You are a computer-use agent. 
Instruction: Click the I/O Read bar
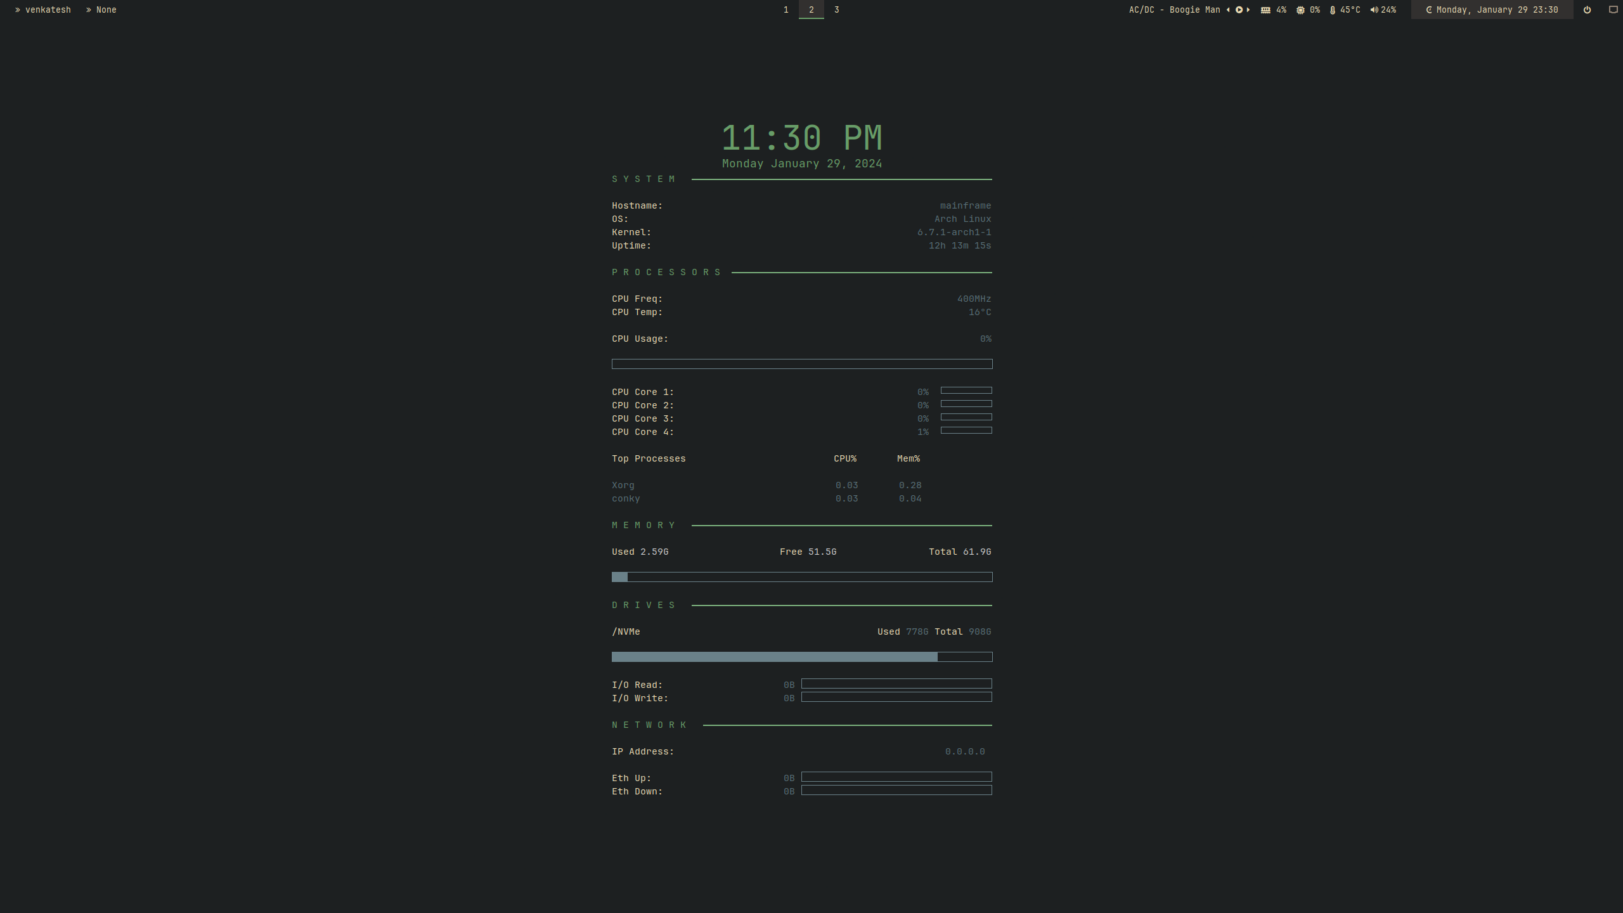point(896,683)
